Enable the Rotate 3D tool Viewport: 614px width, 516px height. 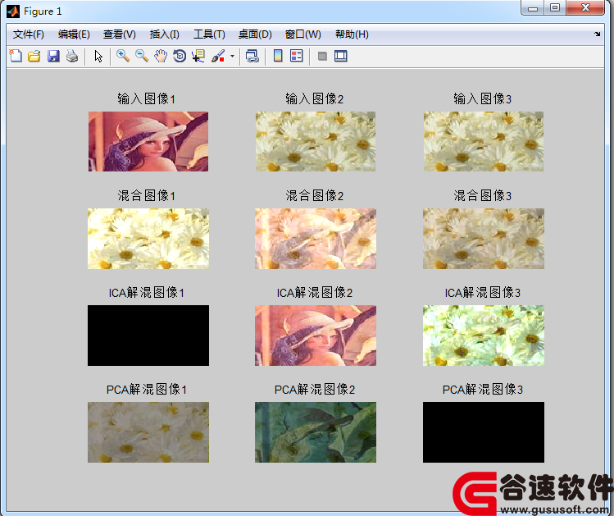[x=180, y=56]
